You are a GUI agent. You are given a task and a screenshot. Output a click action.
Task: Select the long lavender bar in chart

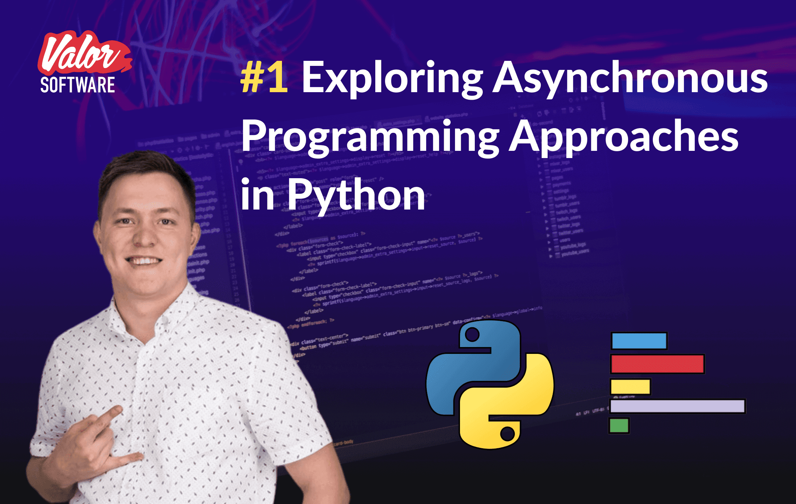(677, 406)
